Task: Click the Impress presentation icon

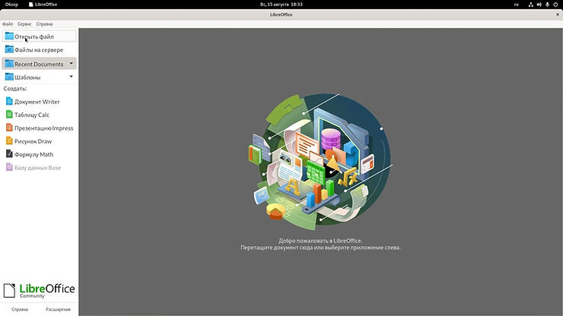Action: tap(9, 128)
